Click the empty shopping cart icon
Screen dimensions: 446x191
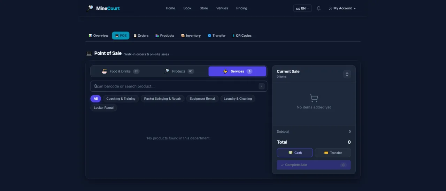click(x=314, y=98)
